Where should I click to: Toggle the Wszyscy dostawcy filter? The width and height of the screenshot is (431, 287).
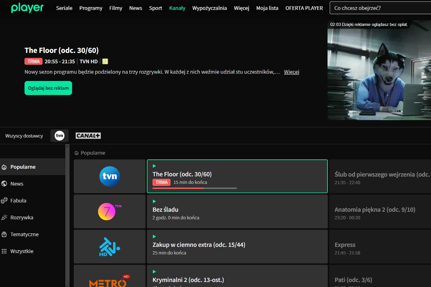[24, 136]
